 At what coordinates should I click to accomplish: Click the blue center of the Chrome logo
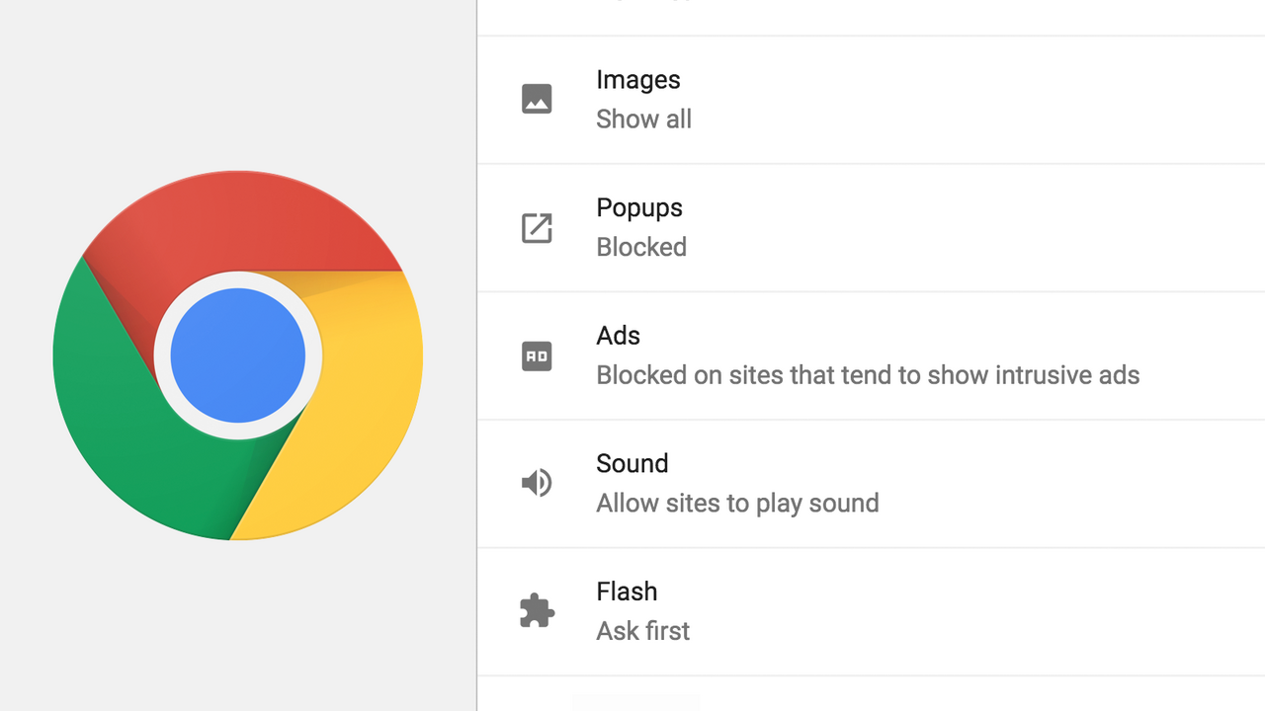pos(237,355)
